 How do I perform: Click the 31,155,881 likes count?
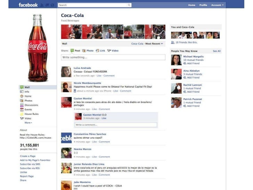tap(29, 145)
